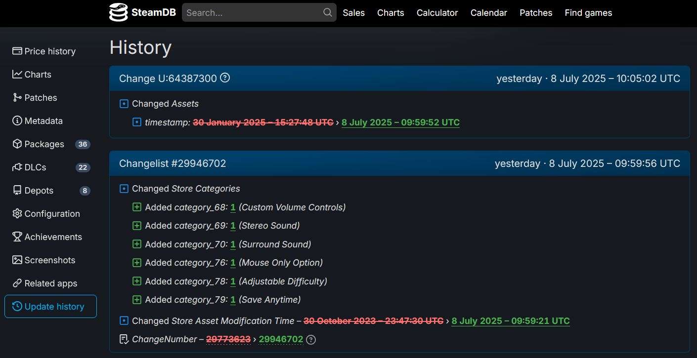697x358 pixels.
Task: Click the plus icon beside category_79
Action: (137, 300)
